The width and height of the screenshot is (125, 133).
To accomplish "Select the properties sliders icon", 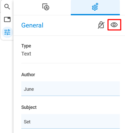I will (7, 32).
